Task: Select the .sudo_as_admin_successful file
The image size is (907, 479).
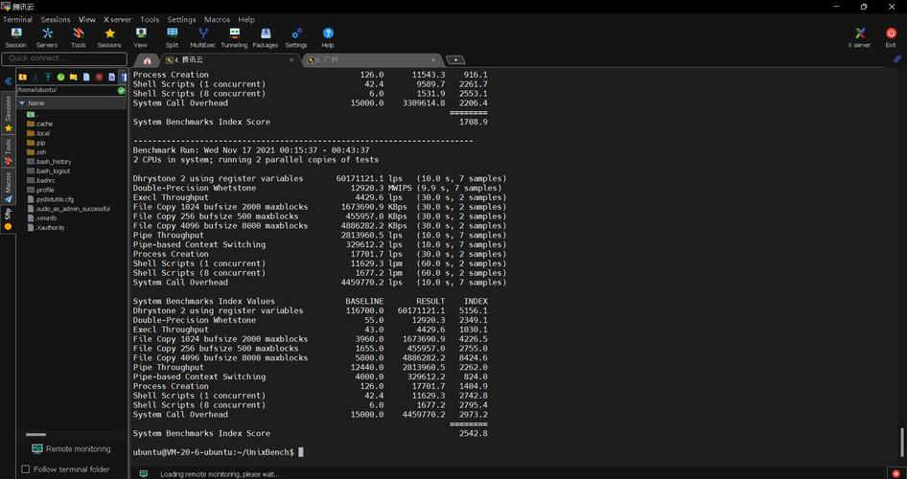Action: pyautogui.click(x=68, y=209)
